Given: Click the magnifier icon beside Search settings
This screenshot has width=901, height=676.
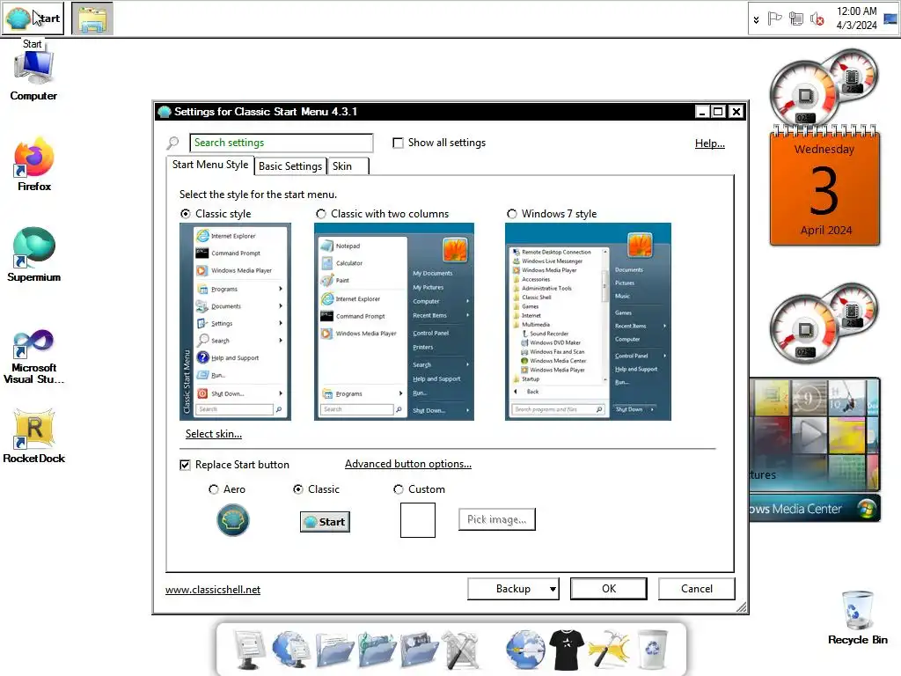Looking at the screenshot, I should click(x=173, y=143).
